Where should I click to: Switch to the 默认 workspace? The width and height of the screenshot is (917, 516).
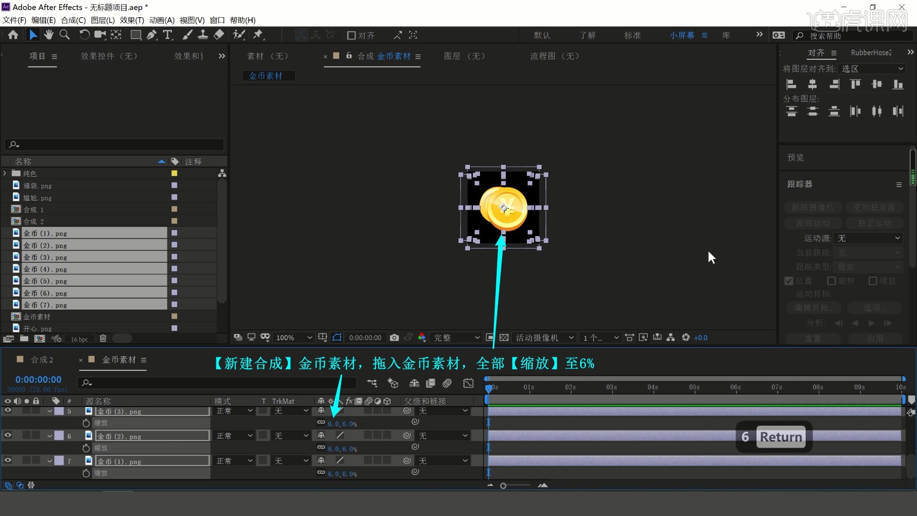(542, 35)
